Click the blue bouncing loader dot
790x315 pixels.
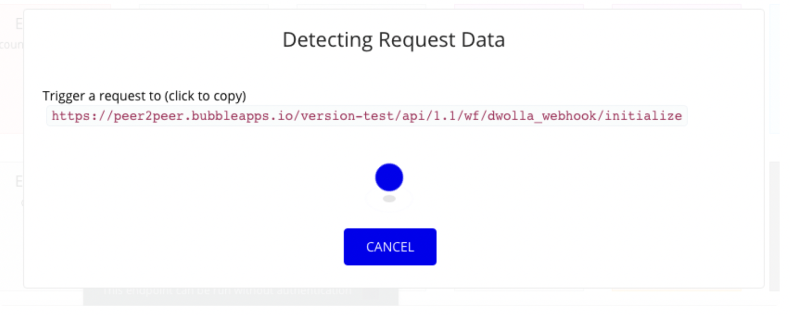(389, 177)
